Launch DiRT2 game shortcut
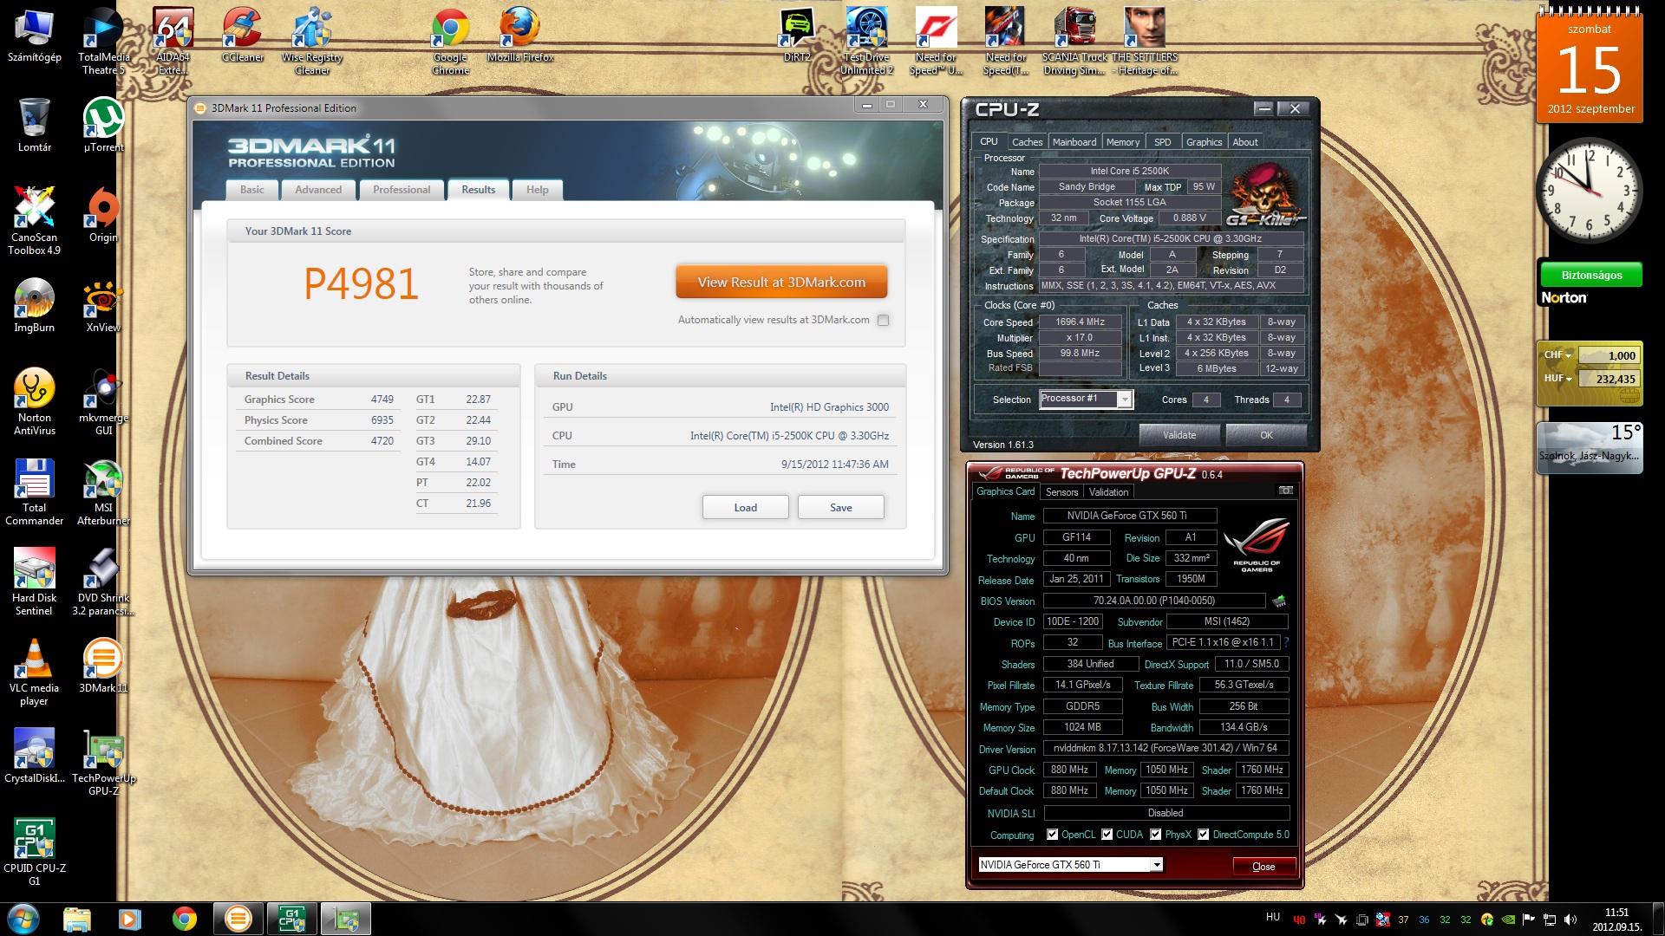 (797, 36)
